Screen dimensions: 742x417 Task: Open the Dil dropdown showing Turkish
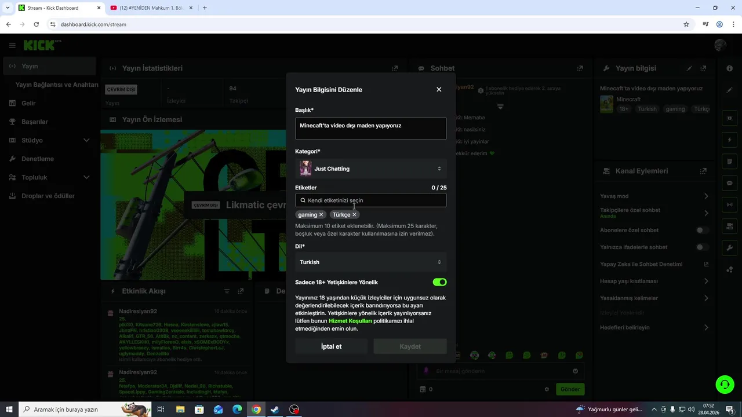(x=371, y=262)
